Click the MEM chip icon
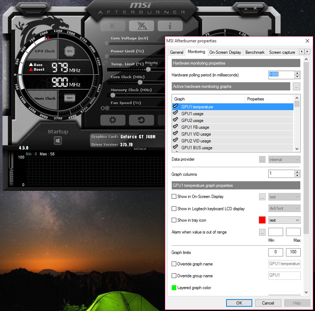Screen dimensions: 315x311 (x=70, y=98)
